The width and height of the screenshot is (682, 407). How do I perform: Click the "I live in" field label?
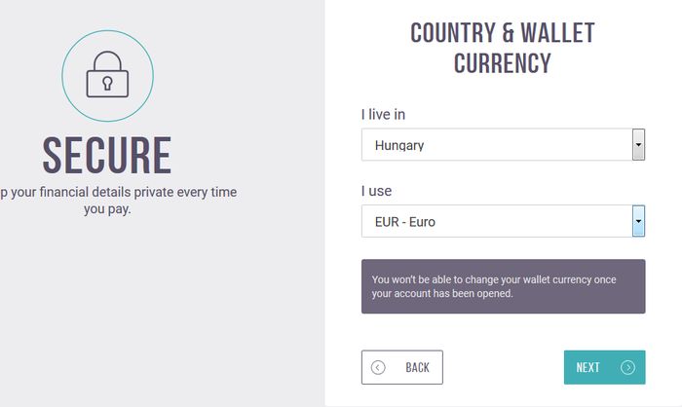tap(383, 114)
